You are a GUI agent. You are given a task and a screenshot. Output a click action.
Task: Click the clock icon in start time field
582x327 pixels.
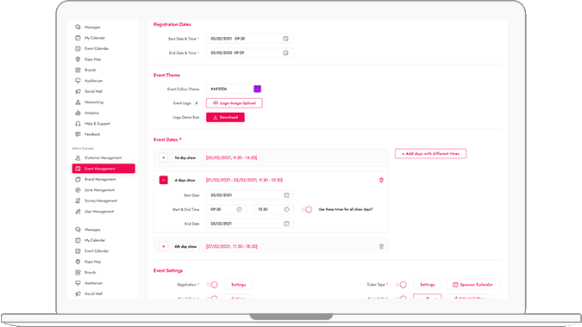point(240,210)
